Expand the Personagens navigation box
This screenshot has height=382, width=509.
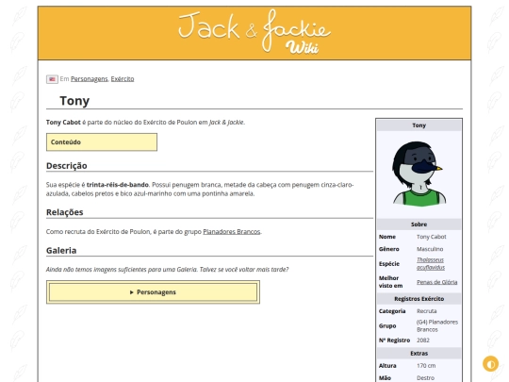153,292
